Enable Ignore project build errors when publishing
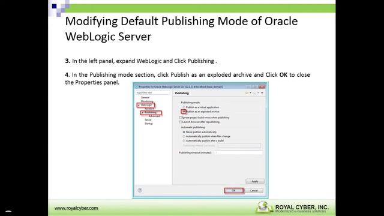Viewport: 384px width, 216px height. [181, 118]
